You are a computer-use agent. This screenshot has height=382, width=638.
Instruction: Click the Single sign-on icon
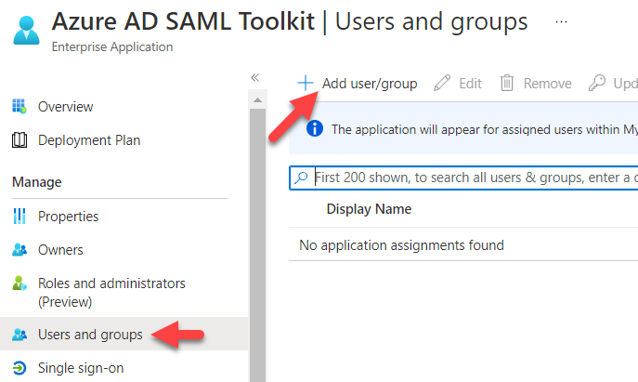point(20,368)
